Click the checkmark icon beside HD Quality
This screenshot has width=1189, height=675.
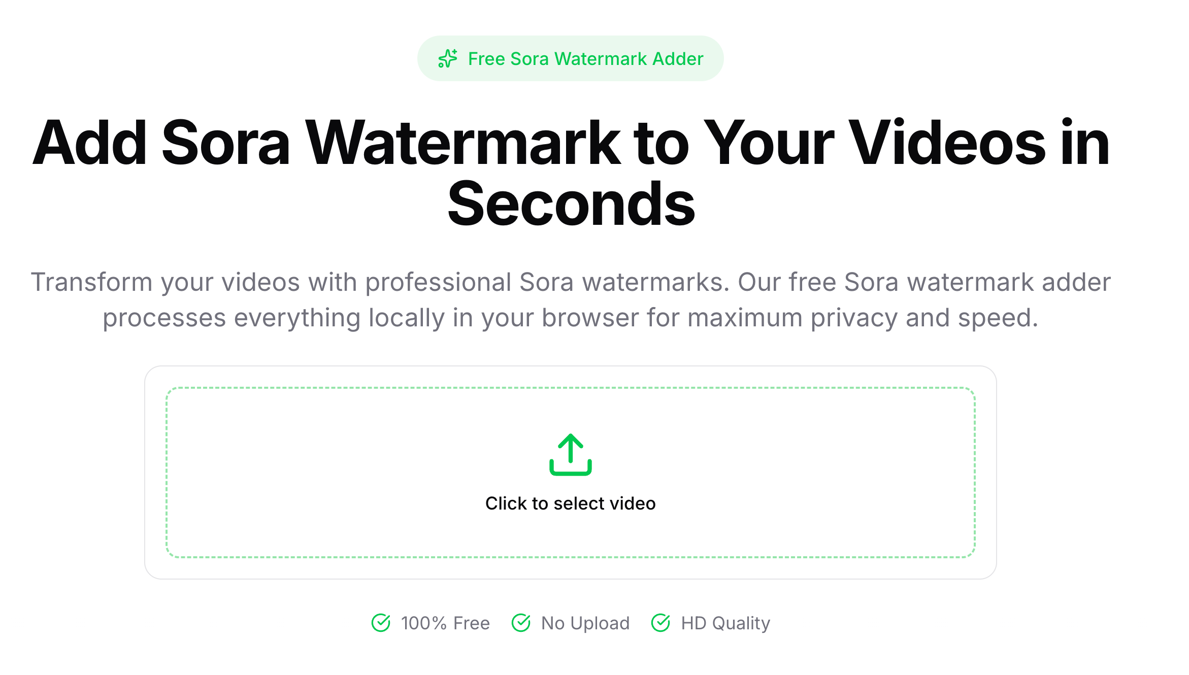tap(660, 623)
